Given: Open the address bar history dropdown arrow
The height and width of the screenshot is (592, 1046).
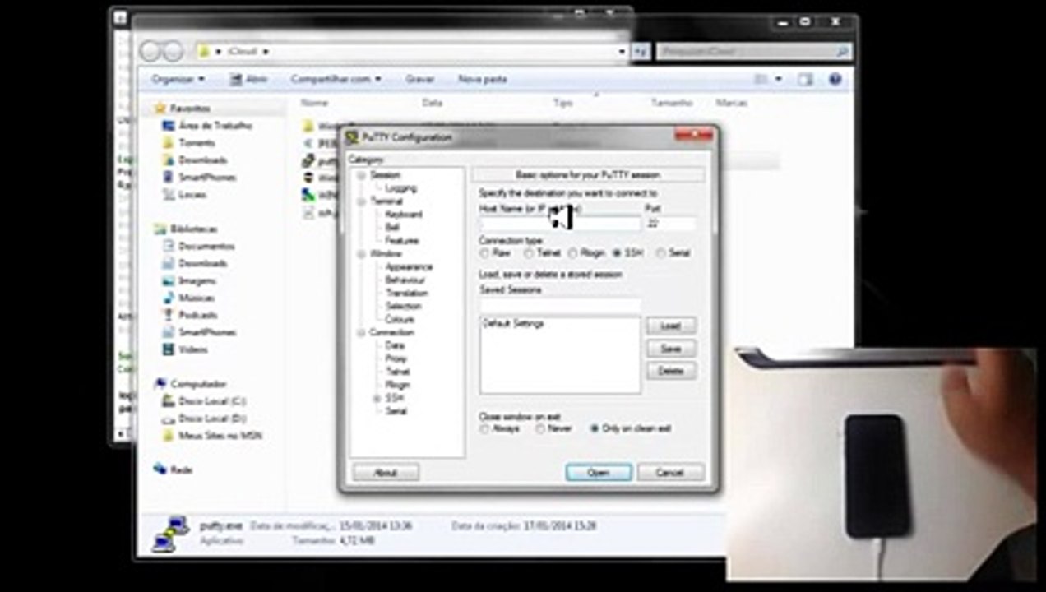Looking at the screenshot, I should [x=623, y=51].
